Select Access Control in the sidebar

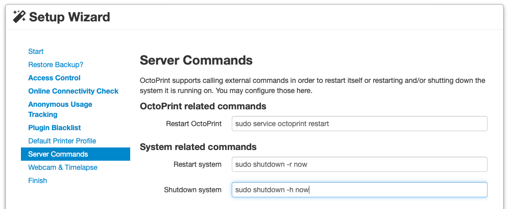pos(54,78)
